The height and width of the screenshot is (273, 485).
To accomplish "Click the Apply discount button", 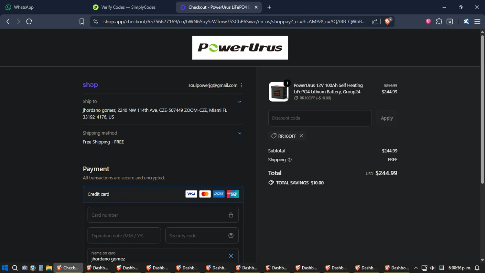I will [387, 118].
